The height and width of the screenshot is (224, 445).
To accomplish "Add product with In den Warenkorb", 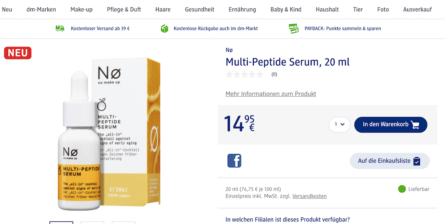I will pyautogui.click(x=391, y=125).
